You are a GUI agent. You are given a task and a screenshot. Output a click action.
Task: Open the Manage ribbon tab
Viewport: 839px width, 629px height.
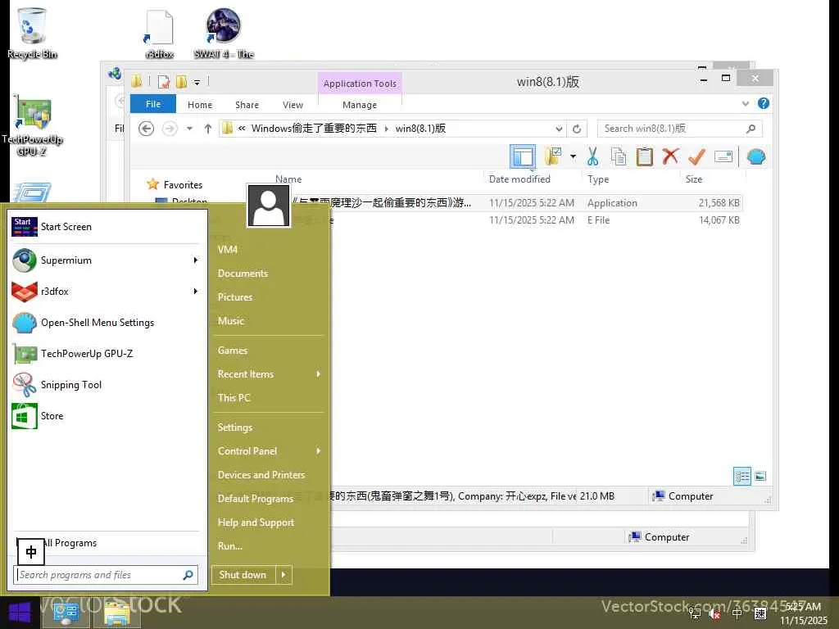pyautogui.click(x=360, y=105)
